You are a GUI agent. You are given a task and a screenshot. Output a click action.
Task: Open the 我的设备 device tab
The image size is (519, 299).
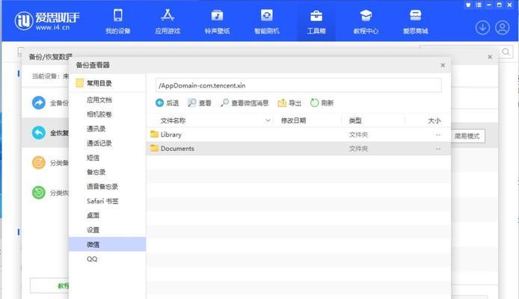click(x=118, y=22)
